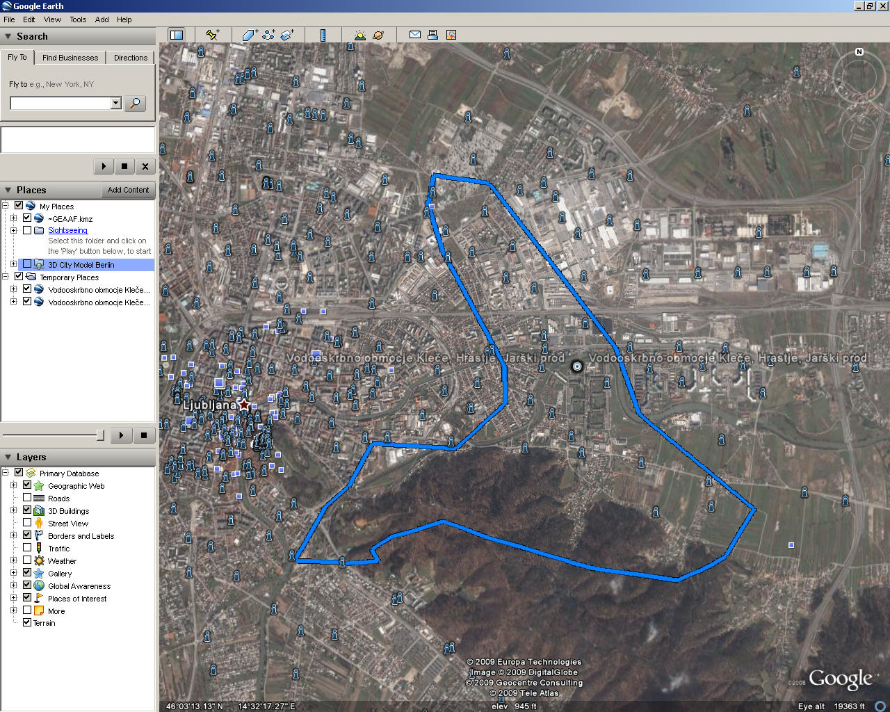Enable the Roads layer checkbox
The height and width of the screenshot is (712, 890).
(27, 498)
